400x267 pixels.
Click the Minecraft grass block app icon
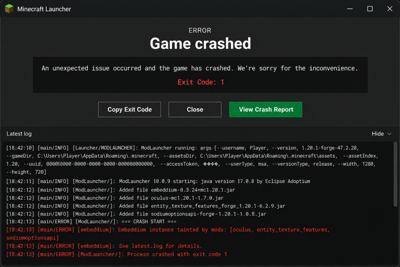[9, 9]
